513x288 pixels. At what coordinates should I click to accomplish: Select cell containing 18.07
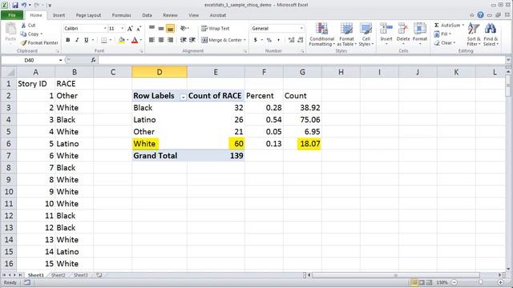tap(303, 144)
